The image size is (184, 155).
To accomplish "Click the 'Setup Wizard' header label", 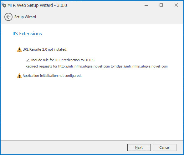I will click(25, 17).
